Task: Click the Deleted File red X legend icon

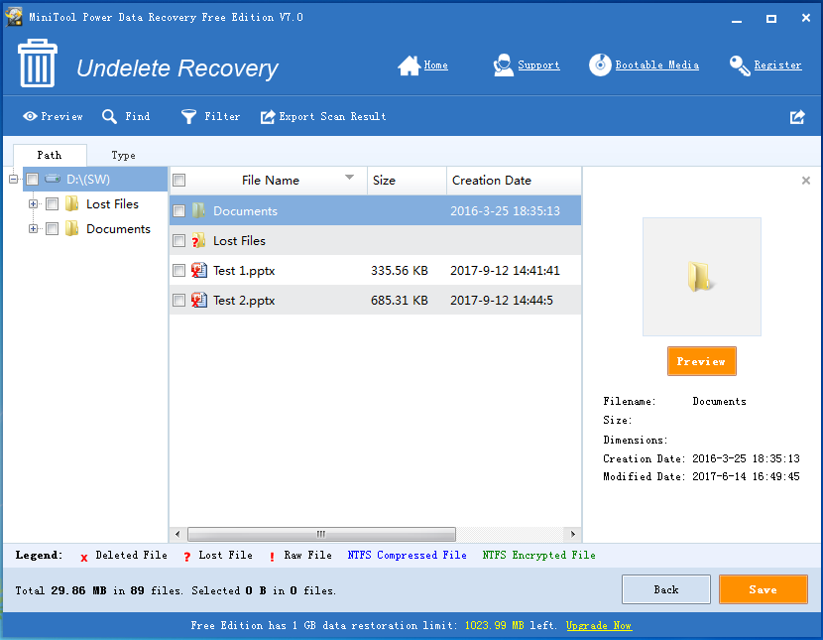Action: pos(84,558)
